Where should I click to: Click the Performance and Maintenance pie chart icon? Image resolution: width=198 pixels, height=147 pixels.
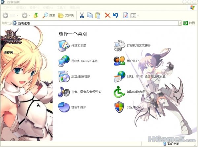tap(63, 107)
